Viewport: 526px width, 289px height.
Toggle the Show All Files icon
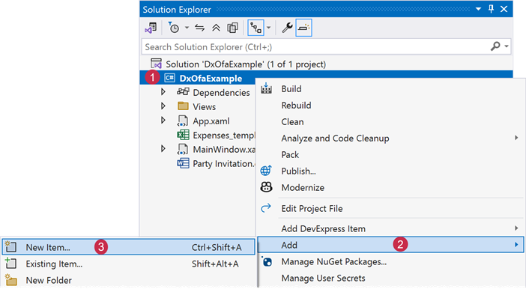pyautogui.click(x=232, y=28)
